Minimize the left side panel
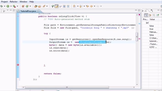Image resolution: width=162 pixels, height=91 pixels. (11, 10)
